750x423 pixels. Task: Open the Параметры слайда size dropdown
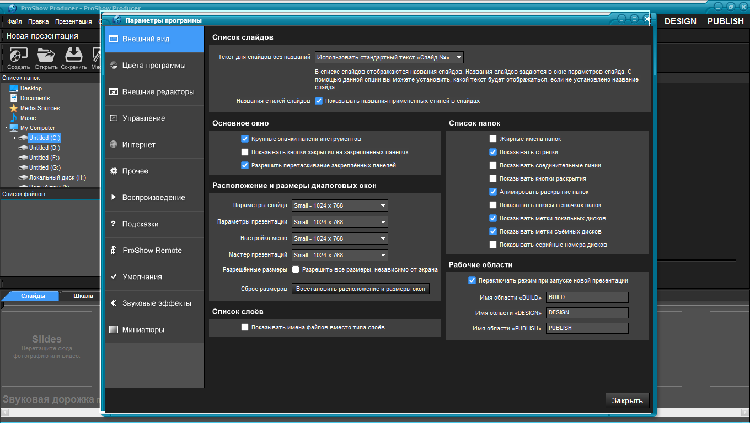[x=340, y=205]
